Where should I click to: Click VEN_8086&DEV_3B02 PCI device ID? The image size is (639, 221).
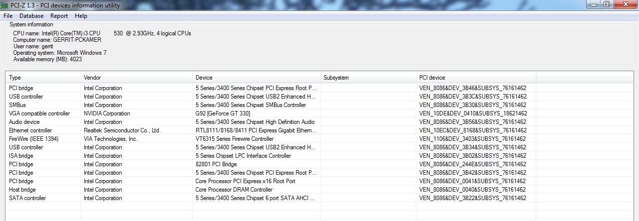click(473, 156)
